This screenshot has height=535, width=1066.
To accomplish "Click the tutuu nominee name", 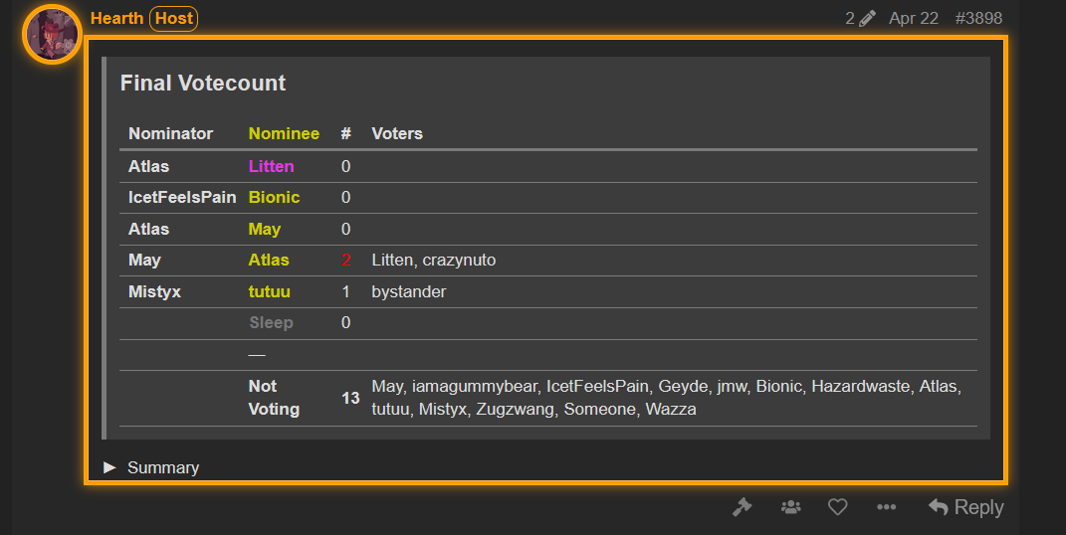I will point(269,292).
